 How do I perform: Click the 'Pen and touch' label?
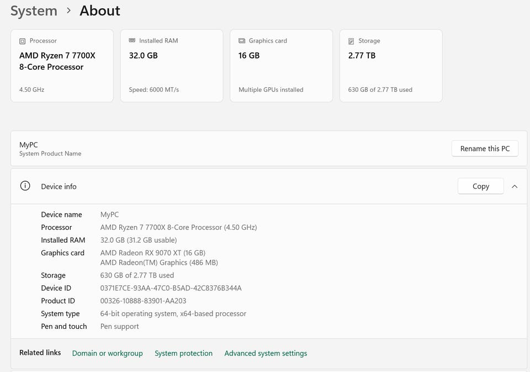point(64,326)
